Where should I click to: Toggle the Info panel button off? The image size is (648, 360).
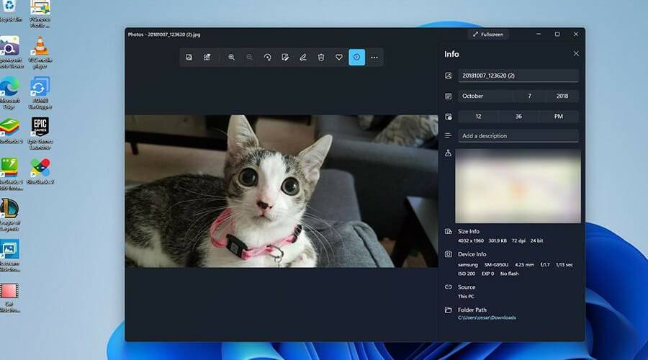click(x=356, y=57)
